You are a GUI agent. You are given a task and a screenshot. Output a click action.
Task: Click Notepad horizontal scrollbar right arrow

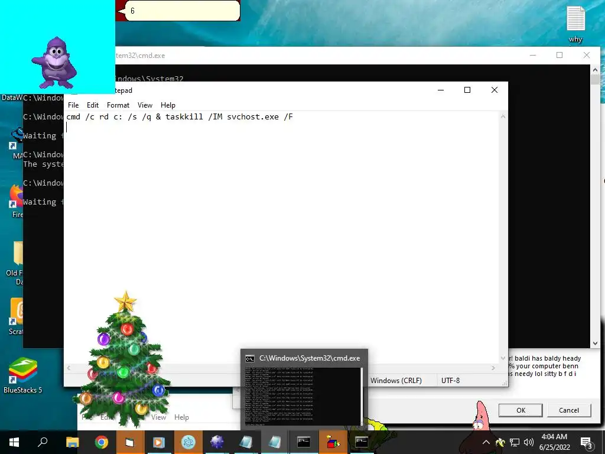click(x=493, y=368)
